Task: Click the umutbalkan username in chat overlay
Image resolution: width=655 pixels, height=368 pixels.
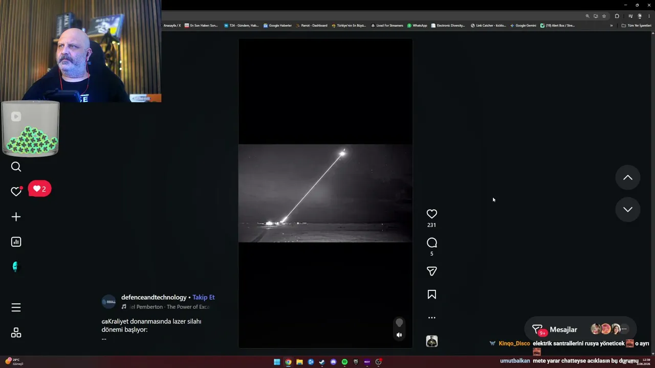Action: click(x=515, y=361)
